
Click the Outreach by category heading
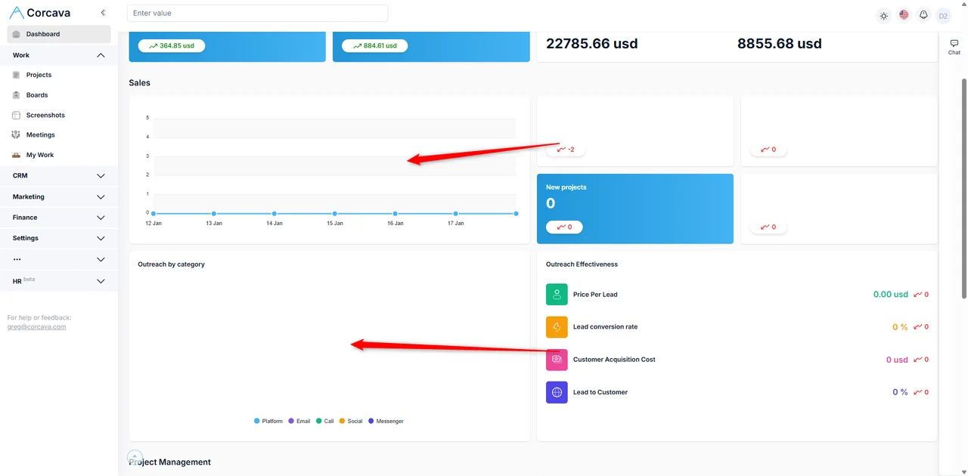tap(172, 264)
